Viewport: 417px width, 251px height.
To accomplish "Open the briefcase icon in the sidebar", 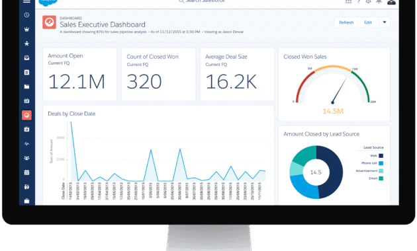I will [26, 201].
